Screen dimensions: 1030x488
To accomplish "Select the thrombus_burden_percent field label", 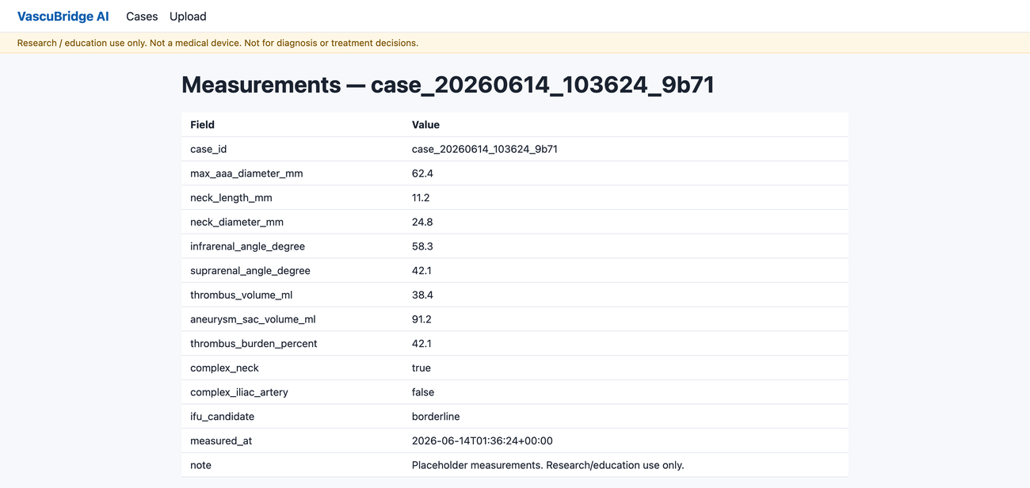I will (254, 344).
